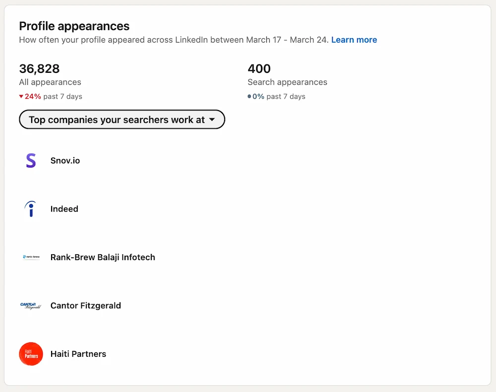Click the Rank-Brew Balaji Infotech logo
This screenshot has width=496, height=392.
pos(31,257)
